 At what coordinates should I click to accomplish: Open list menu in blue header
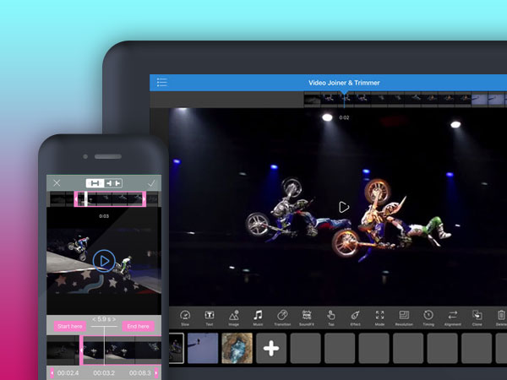[161, 83]
